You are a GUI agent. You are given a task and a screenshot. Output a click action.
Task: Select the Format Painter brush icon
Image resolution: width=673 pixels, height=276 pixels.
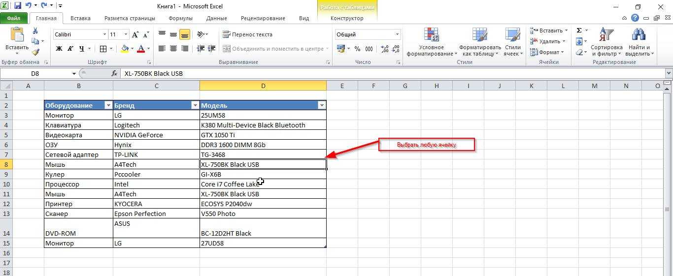(35, 52)
